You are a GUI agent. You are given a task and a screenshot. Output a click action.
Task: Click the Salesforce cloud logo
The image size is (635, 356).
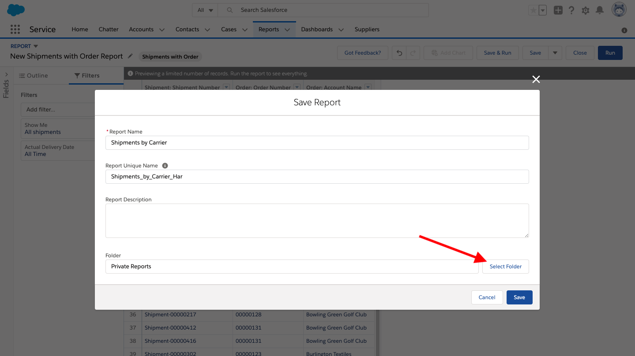16,10
